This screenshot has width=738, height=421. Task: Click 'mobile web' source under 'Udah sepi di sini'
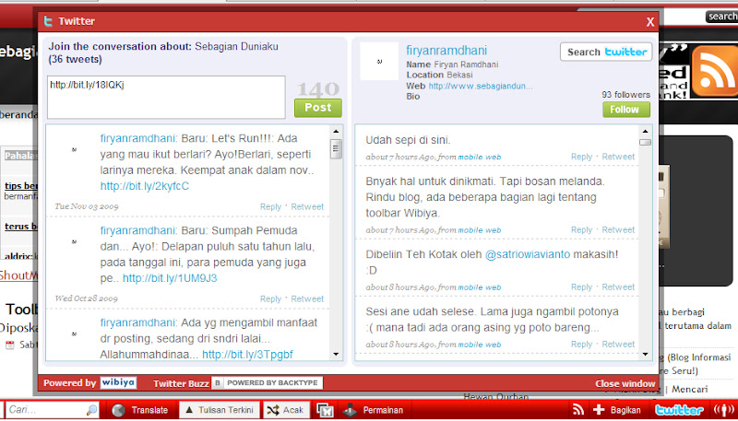pyautogui.click(x=480, y=157)
